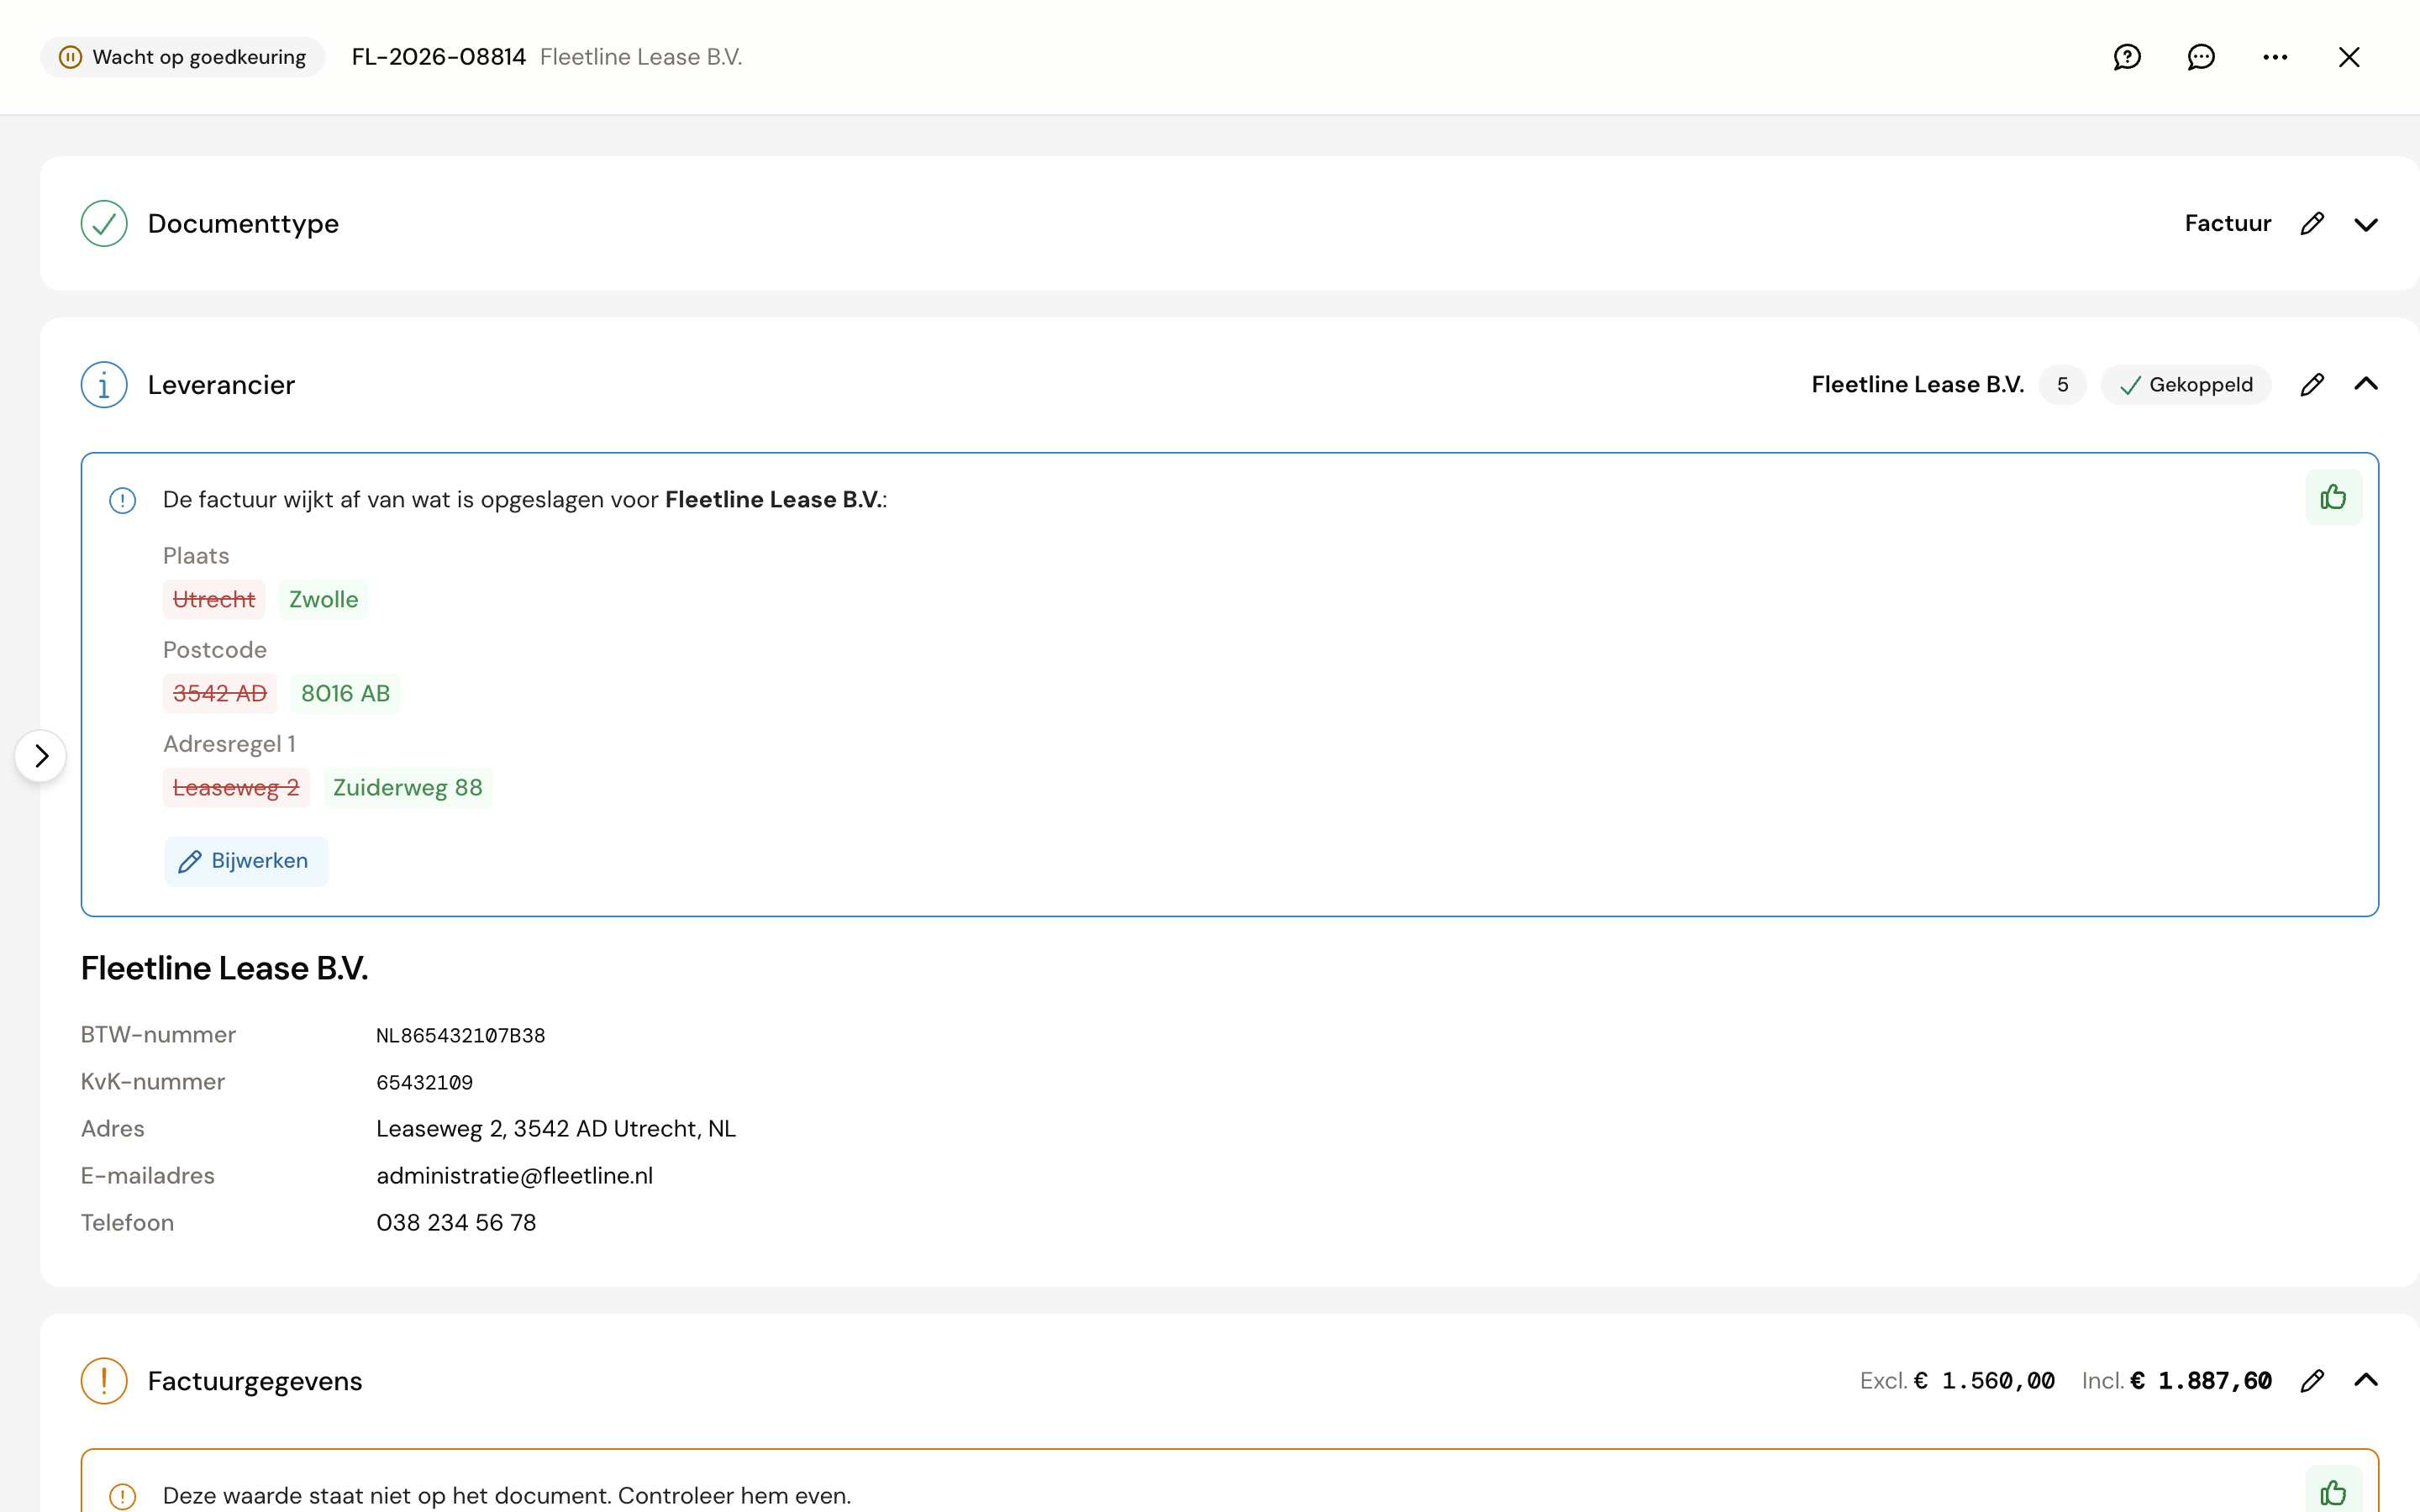Click the new Zuiderweg 88 address
The height and width of the screenshot is (1512, 2420).
click(408, 788)
